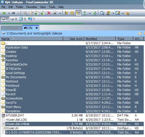Viewport: 145px width, 137px height.
Task: Click the orange S folder icon
Action: pos(127,13)
